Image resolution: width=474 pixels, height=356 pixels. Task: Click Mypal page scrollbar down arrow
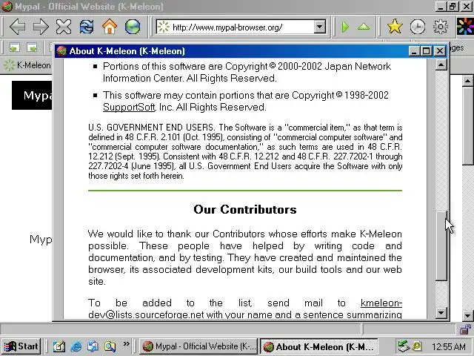coord(467,316)
